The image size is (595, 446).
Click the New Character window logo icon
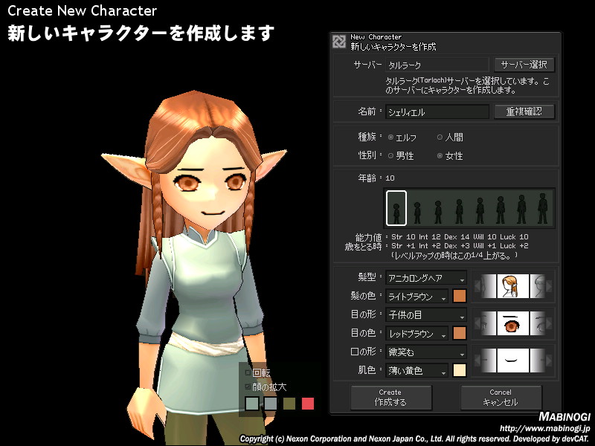339,42
